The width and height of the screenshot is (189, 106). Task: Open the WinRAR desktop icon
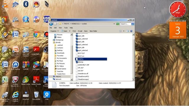(x=26, y=66)
